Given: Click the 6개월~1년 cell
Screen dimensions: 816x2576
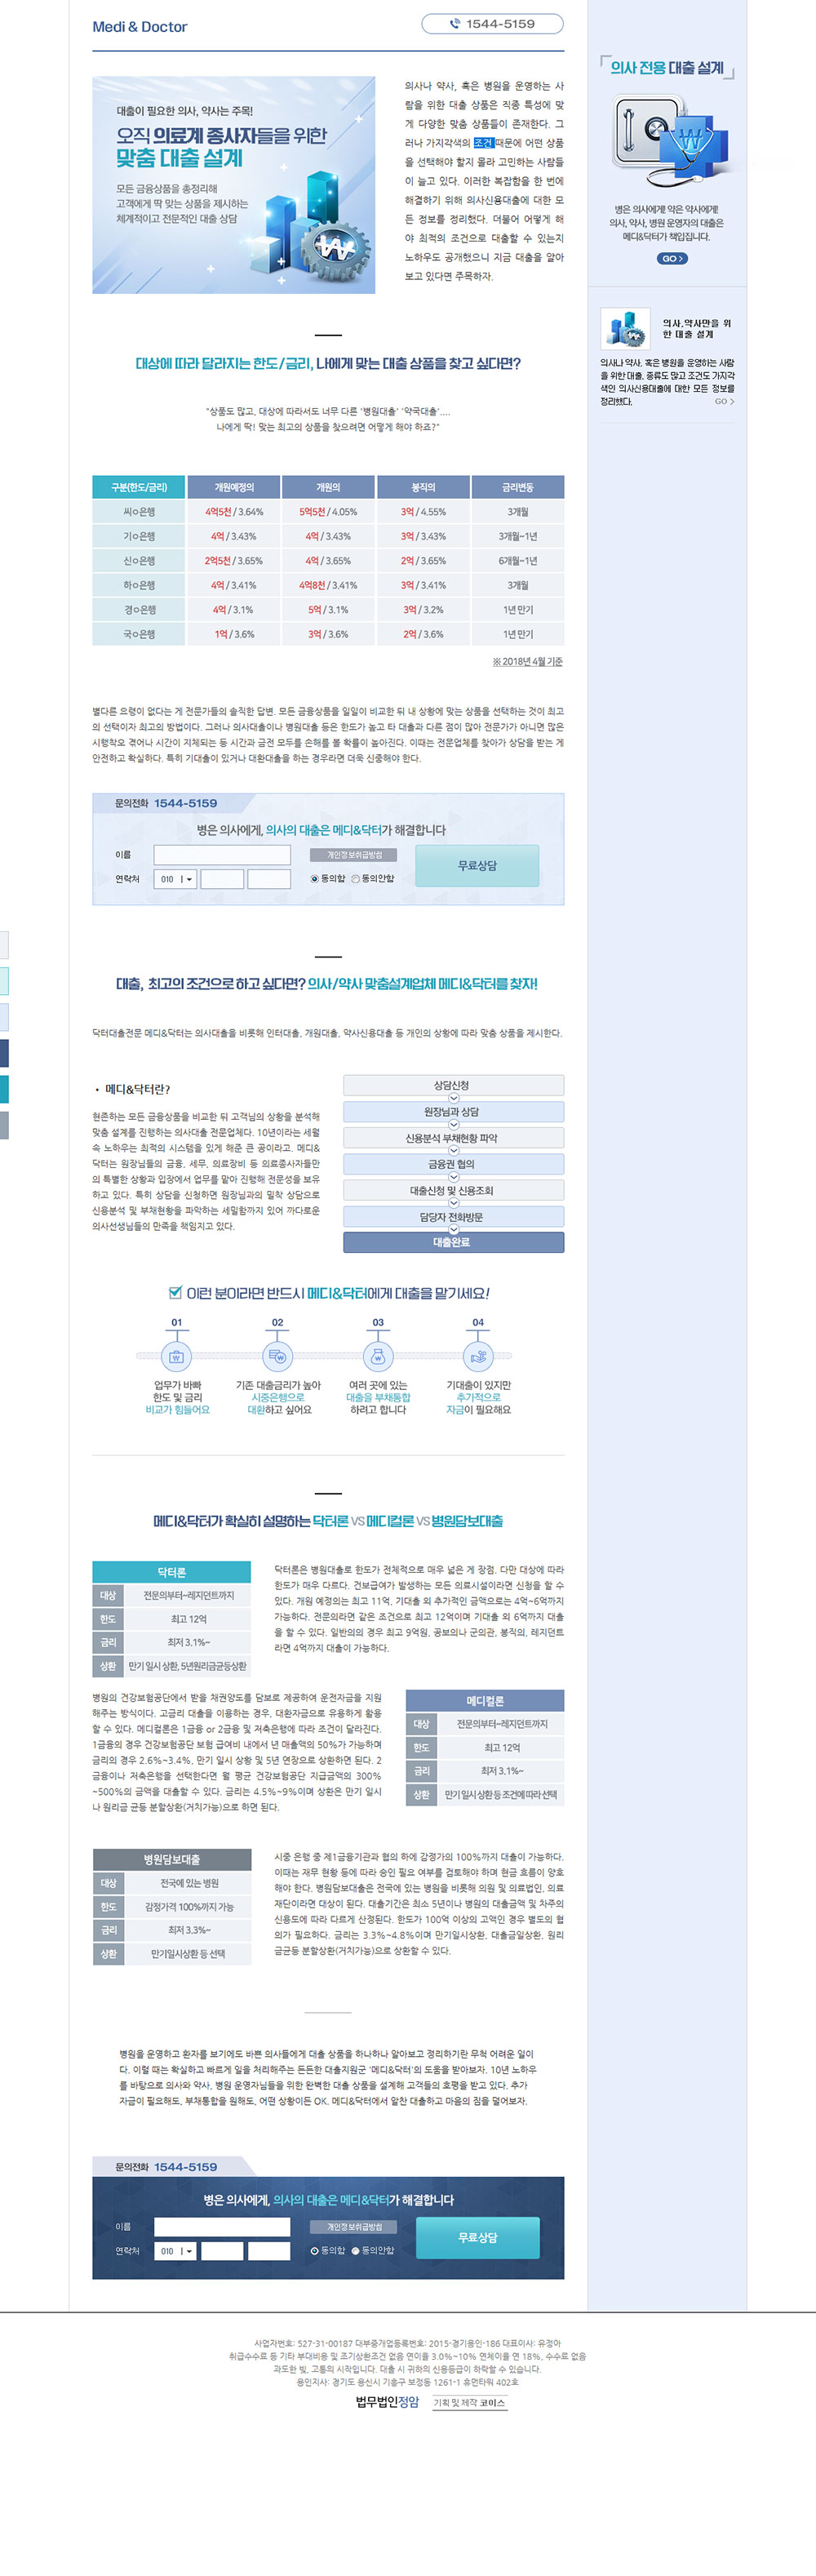Looking at the screenshot, I should pyautogui.click(x=518, y=561).
